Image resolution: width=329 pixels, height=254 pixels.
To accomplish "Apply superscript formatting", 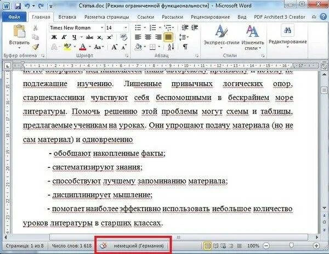I will pos(110,37).
